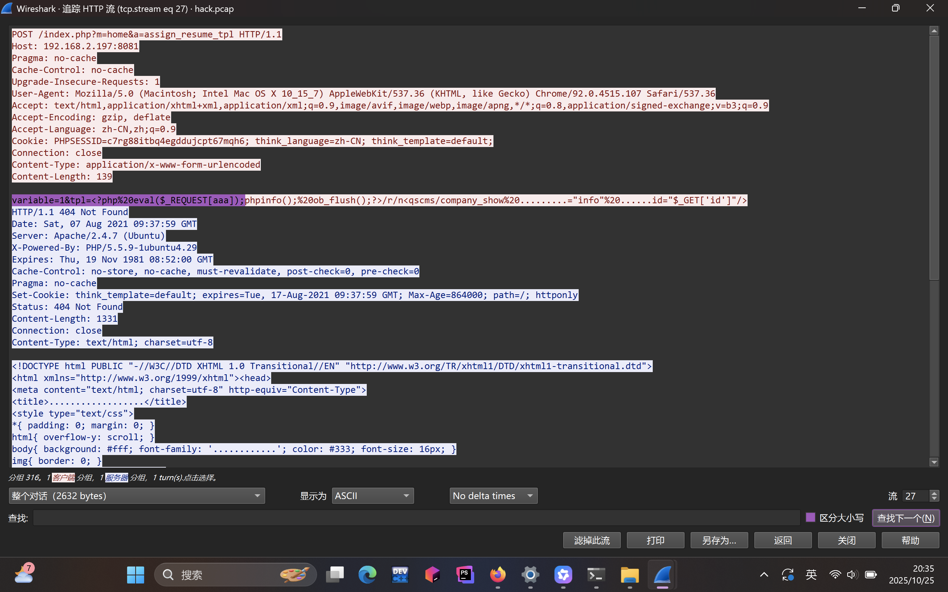The image size is (948, 592).
Task: Click the 查找下一个(N) find next button
Action: (x=906, y=518)
